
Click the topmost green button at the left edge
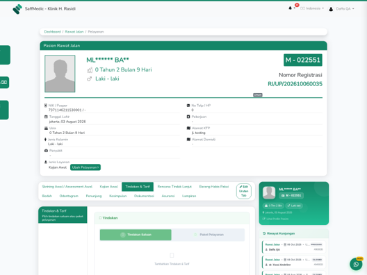[5, 55]
